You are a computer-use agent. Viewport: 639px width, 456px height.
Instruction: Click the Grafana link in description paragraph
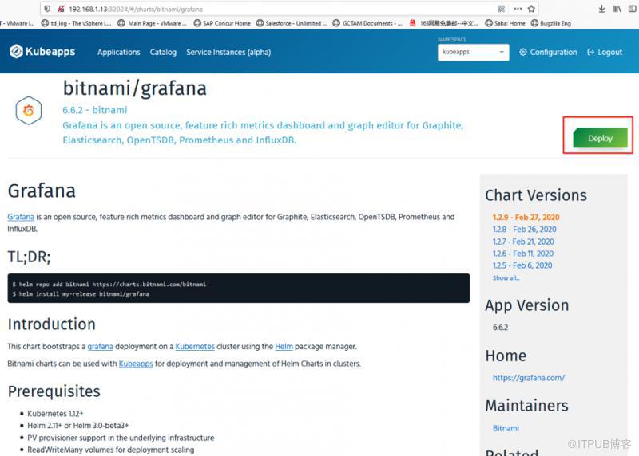[x=21, y=217]
